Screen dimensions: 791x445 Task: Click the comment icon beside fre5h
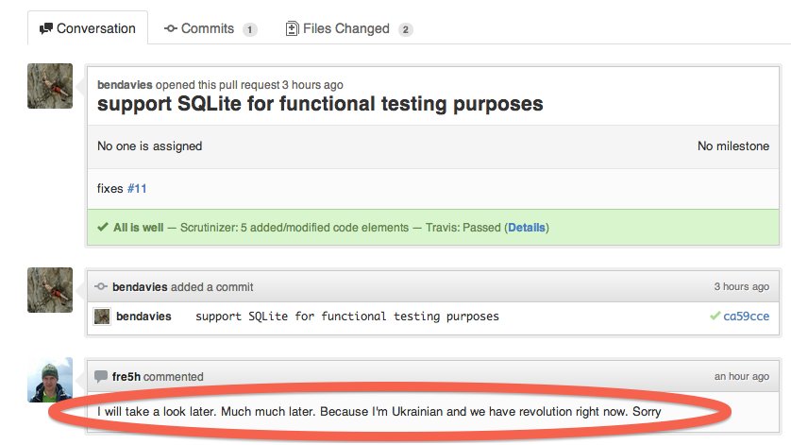(101, 376)
